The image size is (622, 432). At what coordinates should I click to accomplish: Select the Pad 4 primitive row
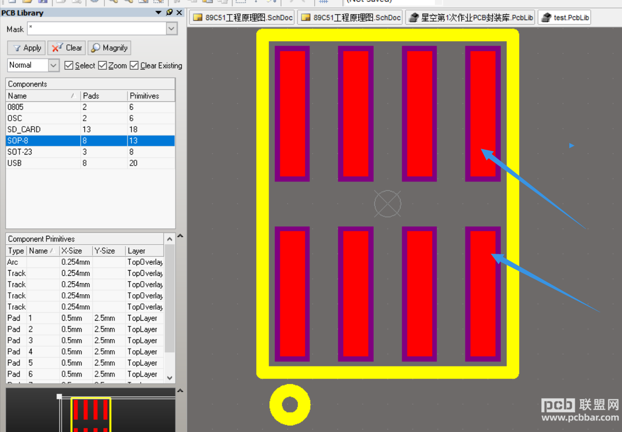click(85, 351)
